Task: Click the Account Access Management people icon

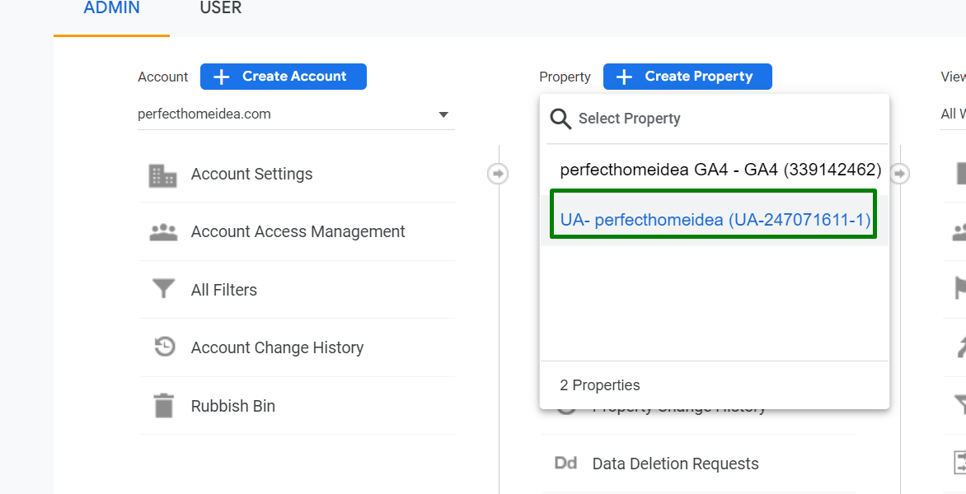Action: 163,232
